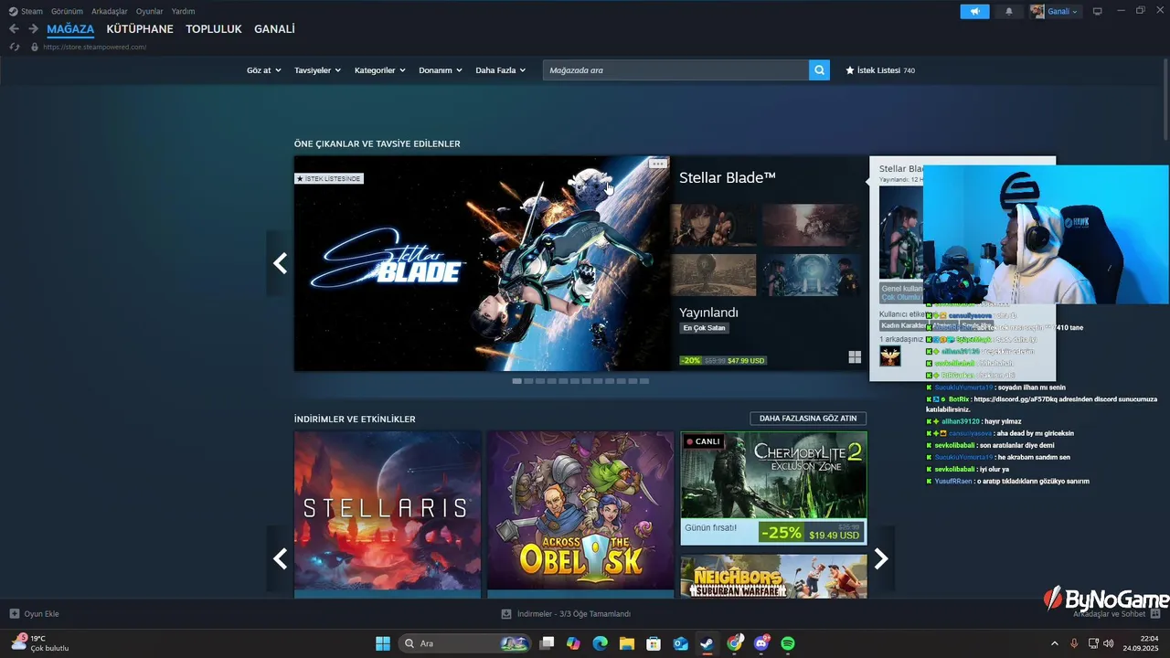Open the Stellaris deal card

click(388, 515)
